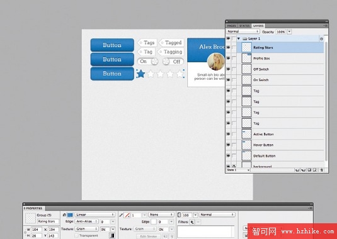Click the remove filter minus icon
The width and height of the screenshot is (337, 239).
coord(198,222)
